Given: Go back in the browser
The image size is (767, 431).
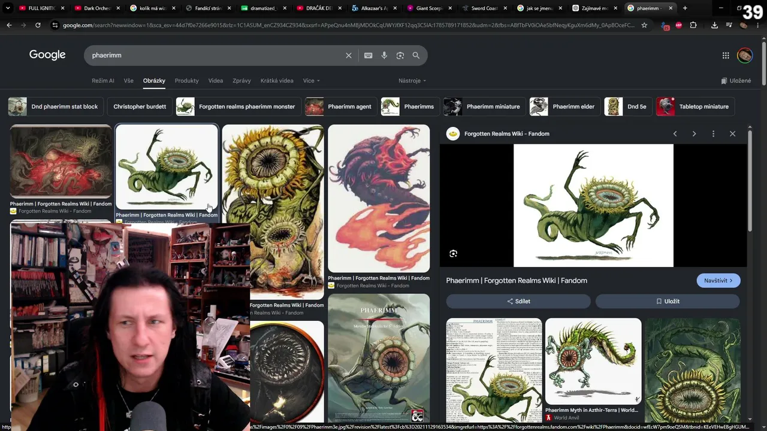Looking at the screenshot, I should pyautogui.click(x=9, y=25).
